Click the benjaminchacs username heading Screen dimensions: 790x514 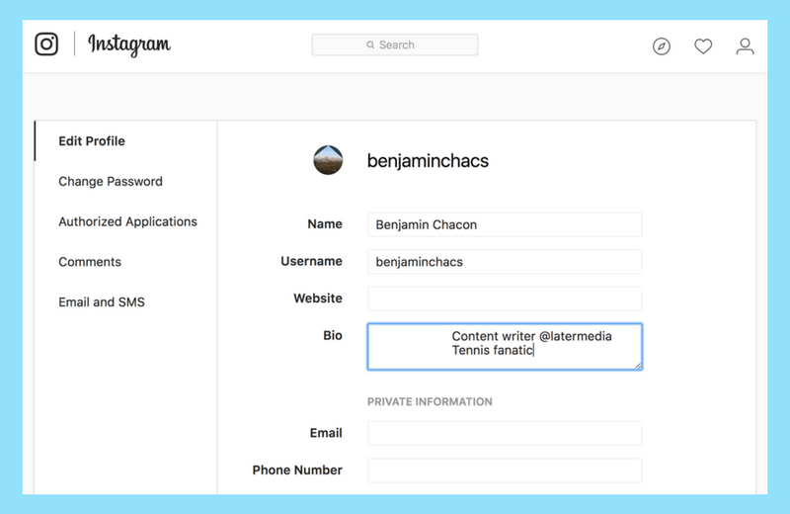(428, 161)
